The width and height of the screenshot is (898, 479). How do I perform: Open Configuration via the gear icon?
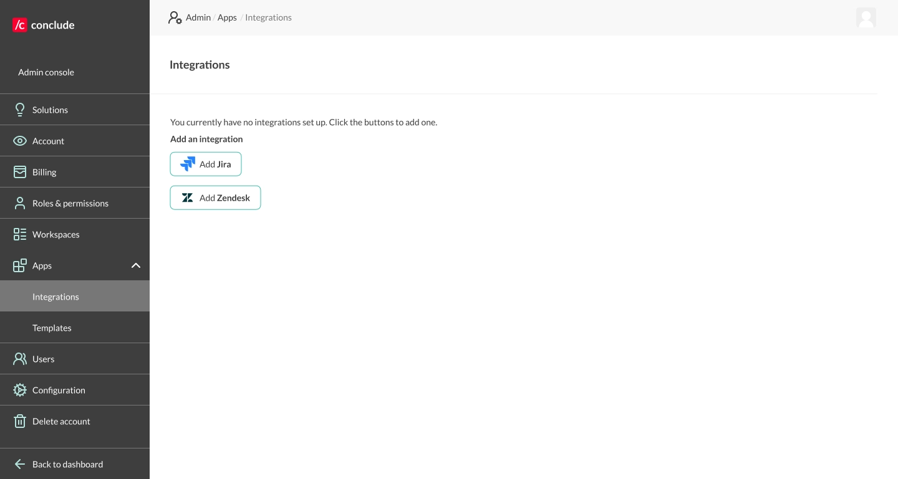coord(20,390)
